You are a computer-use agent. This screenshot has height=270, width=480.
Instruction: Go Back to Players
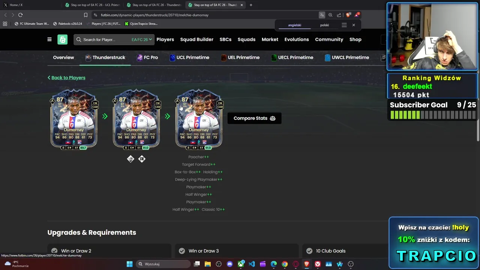point(66,78)
